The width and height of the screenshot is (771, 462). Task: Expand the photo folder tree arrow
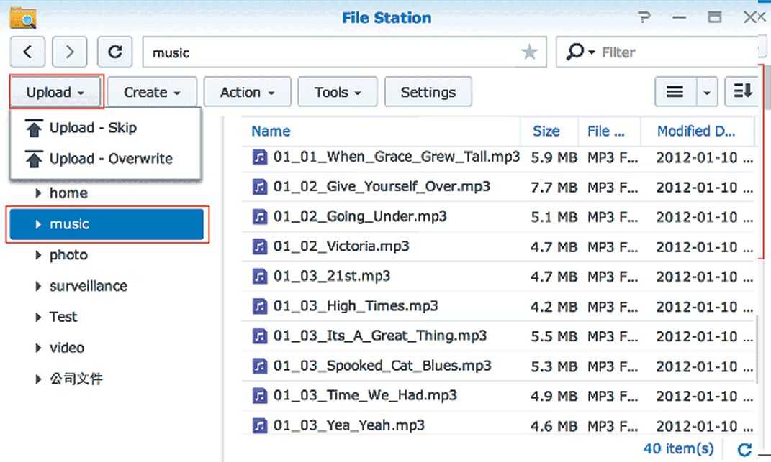pos(38,255)
